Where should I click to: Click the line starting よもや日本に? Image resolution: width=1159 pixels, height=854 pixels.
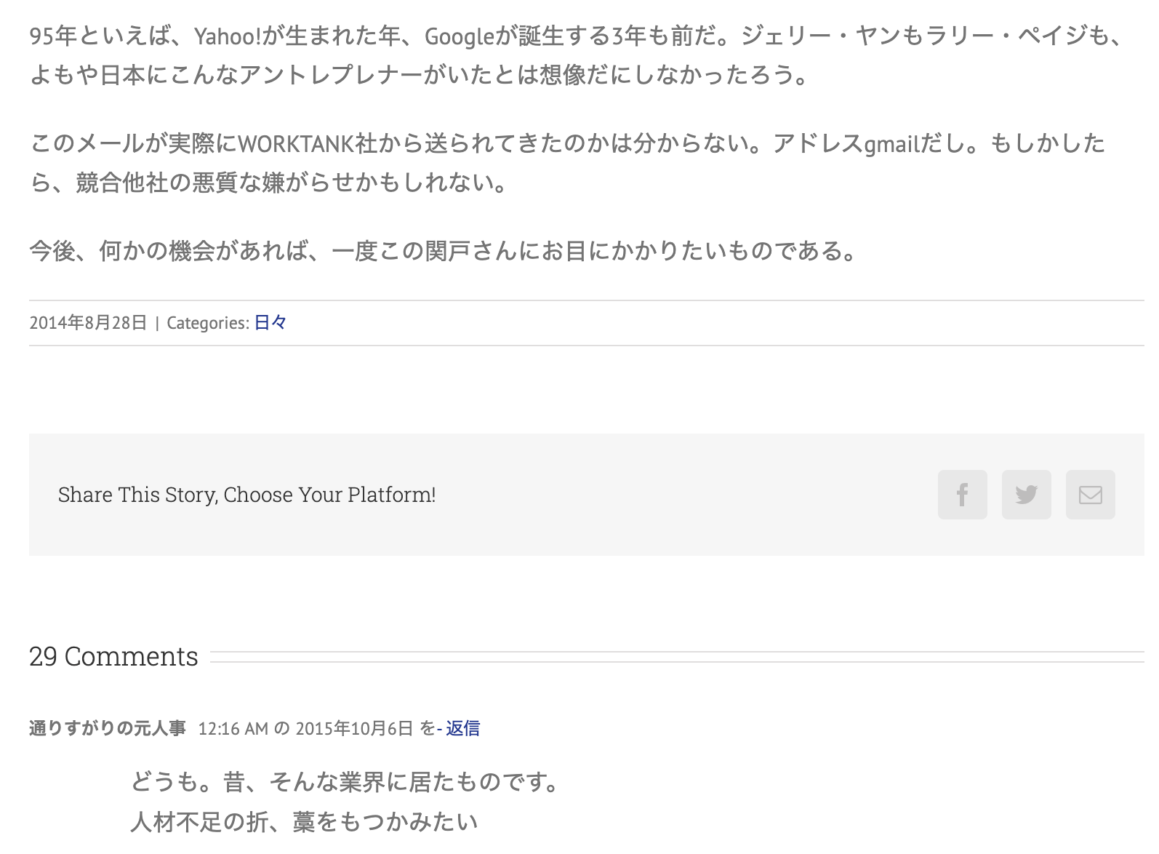tap(419, 75)
